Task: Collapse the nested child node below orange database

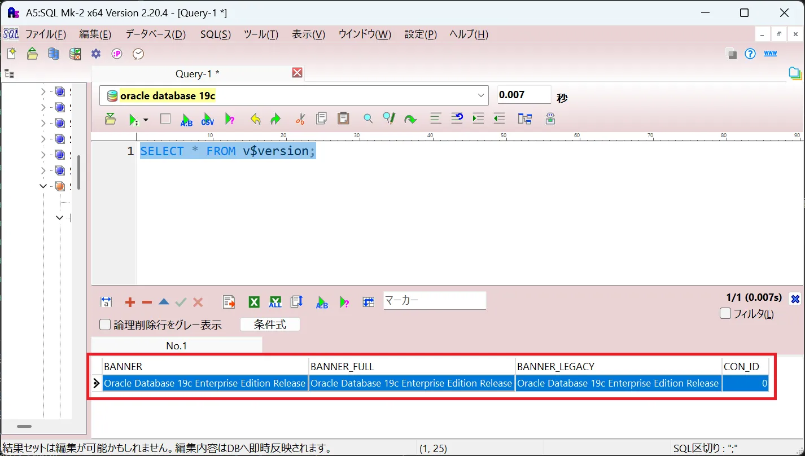Action: (x=59, y=217)
